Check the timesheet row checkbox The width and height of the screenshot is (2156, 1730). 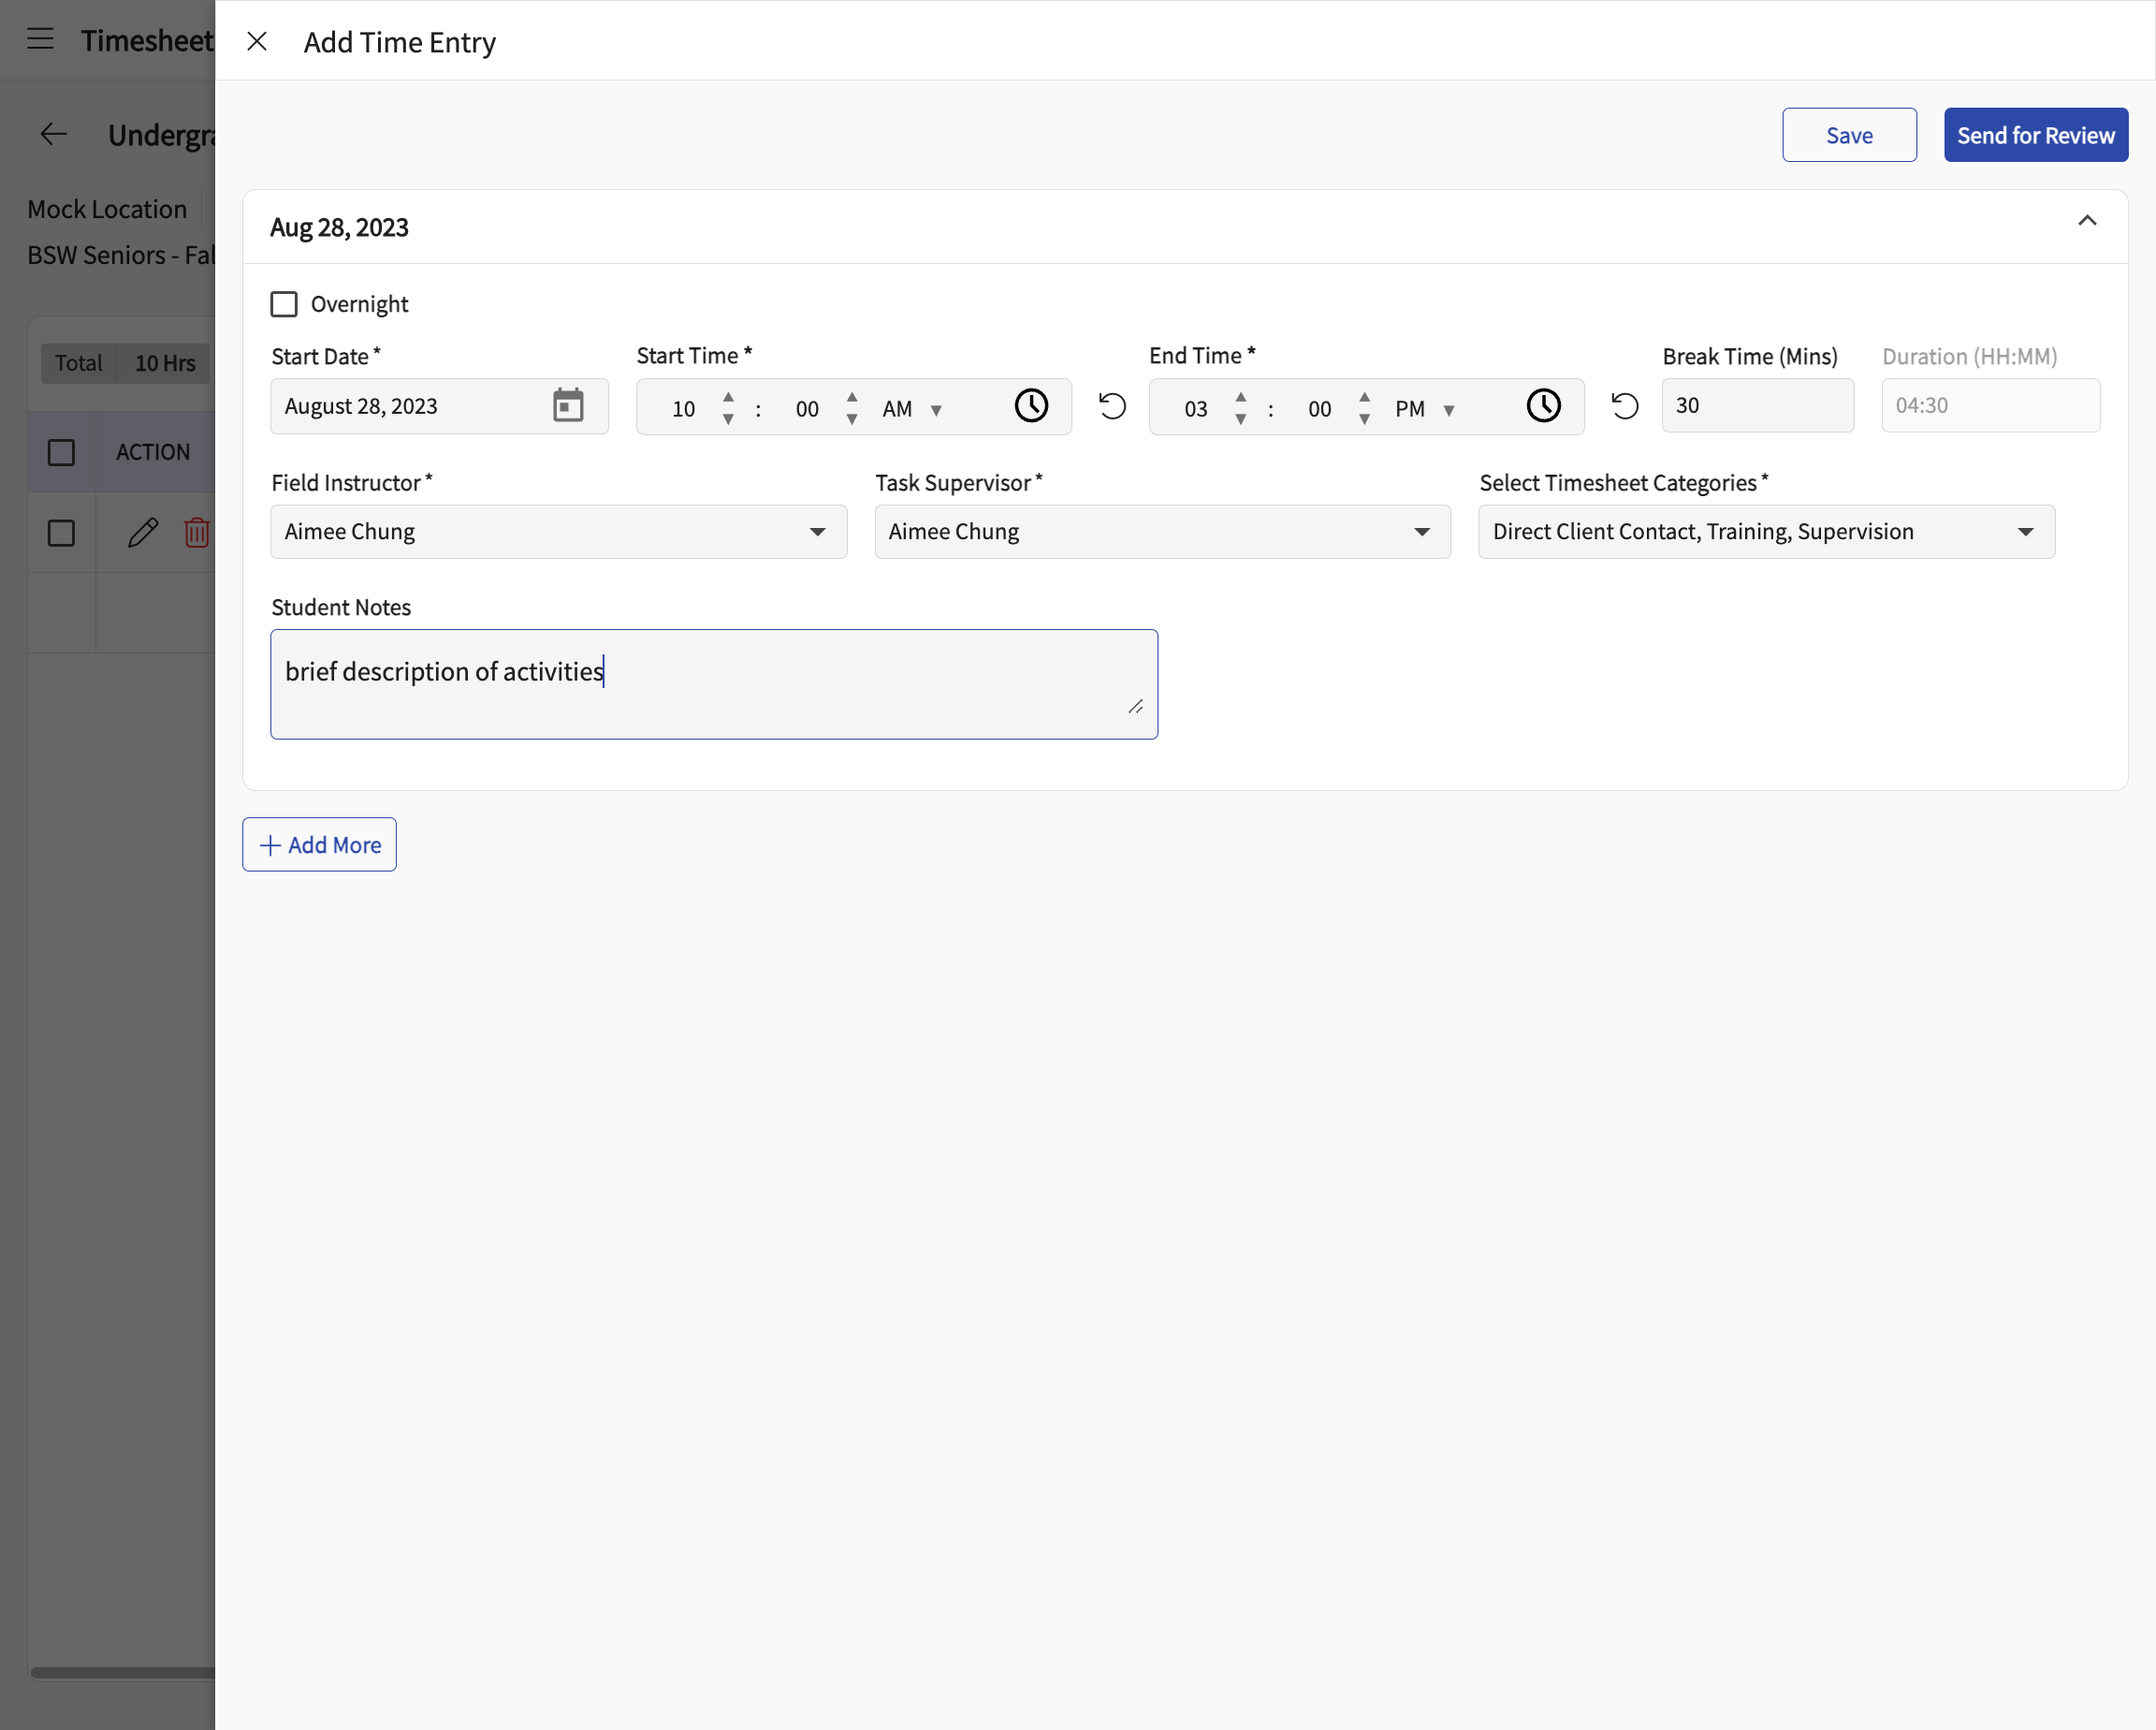(x=61, y=534)
